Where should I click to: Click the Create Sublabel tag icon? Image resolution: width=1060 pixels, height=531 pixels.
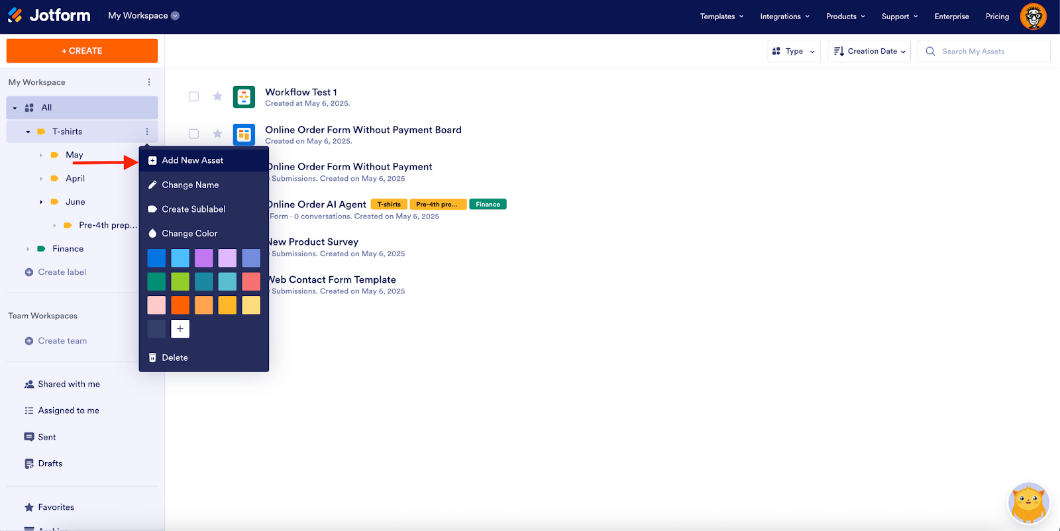(x=152, y=209)
